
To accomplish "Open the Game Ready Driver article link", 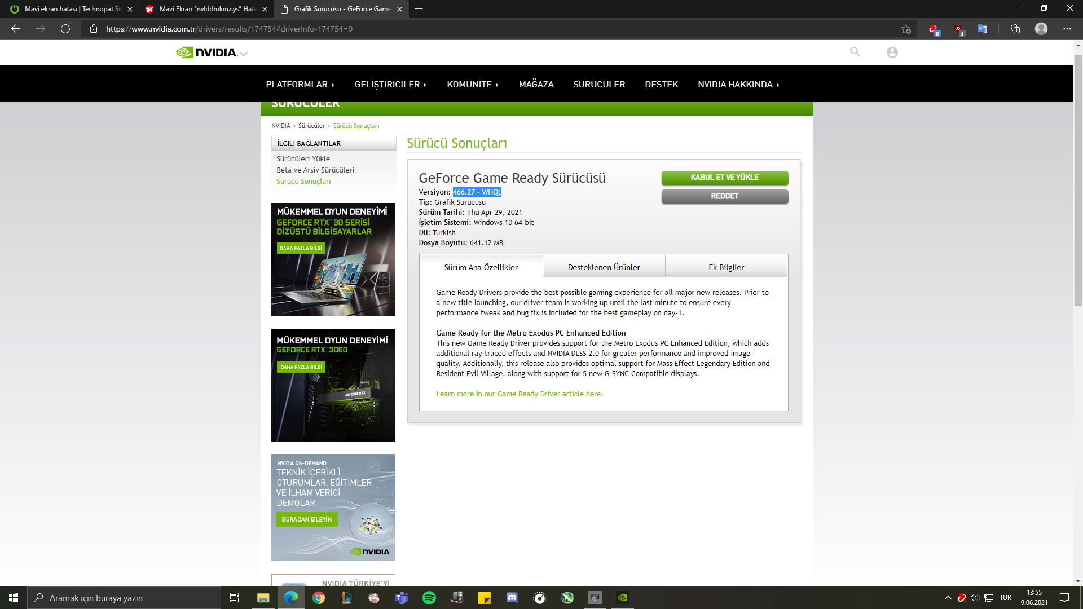I will [519, 394].
